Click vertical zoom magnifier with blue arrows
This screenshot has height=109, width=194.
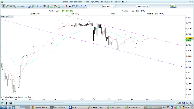[183, 103]
